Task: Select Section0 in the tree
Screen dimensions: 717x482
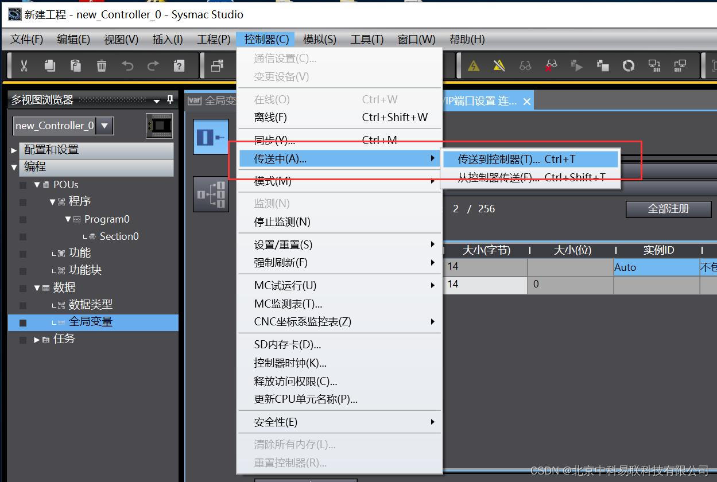Action: click(119, 236)
